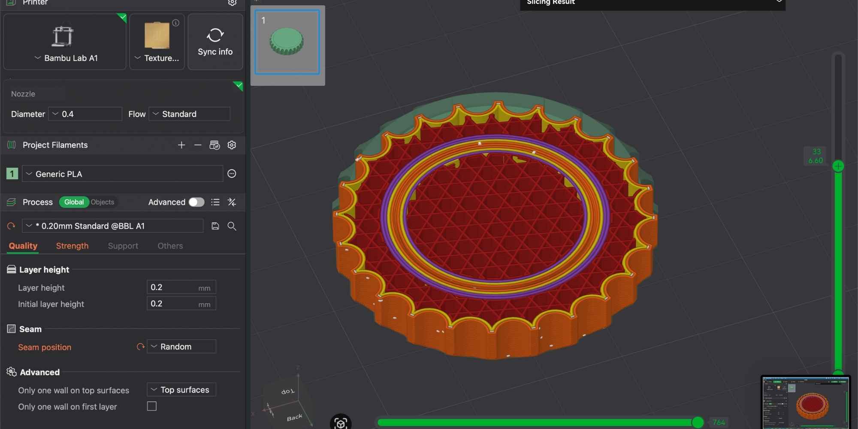
Task: Enable Only one wall on first layer
Action: (152, 406)
